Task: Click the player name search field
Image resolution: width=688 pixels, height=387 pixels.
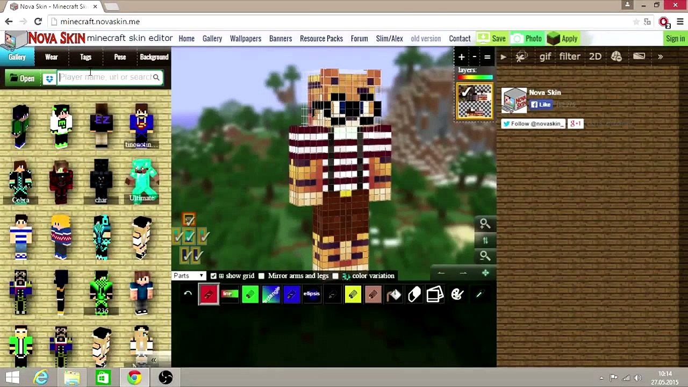Action: 110,77
